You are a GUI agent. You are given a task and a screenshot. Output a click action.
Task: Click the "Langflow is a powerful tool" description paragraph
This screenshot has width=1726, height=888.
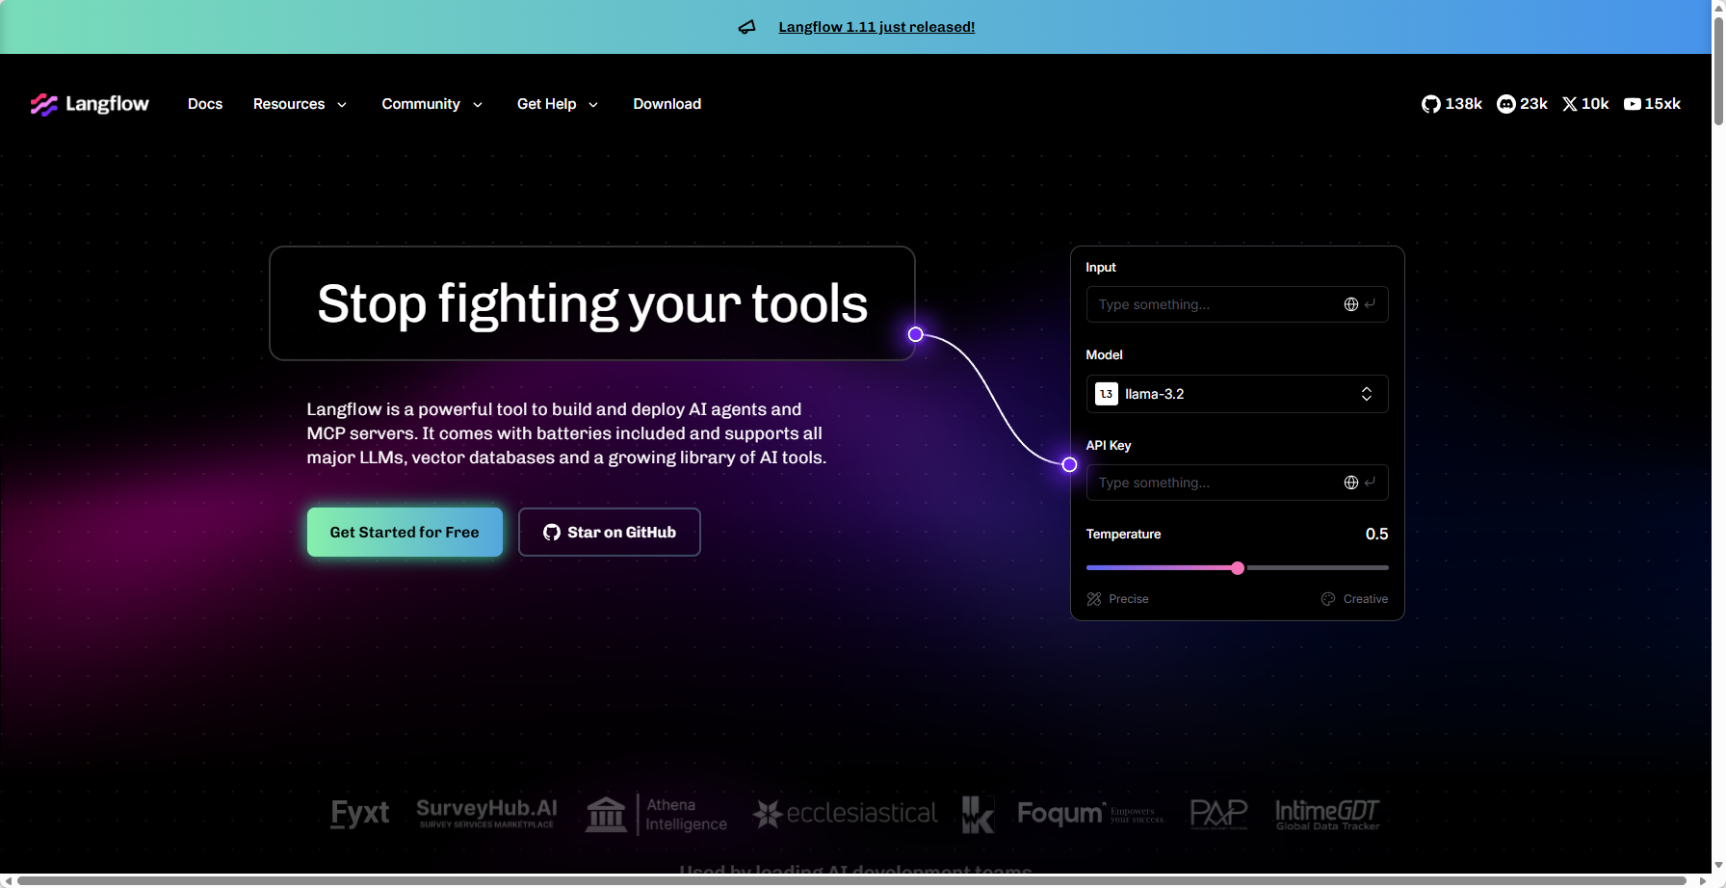point(566,433)
